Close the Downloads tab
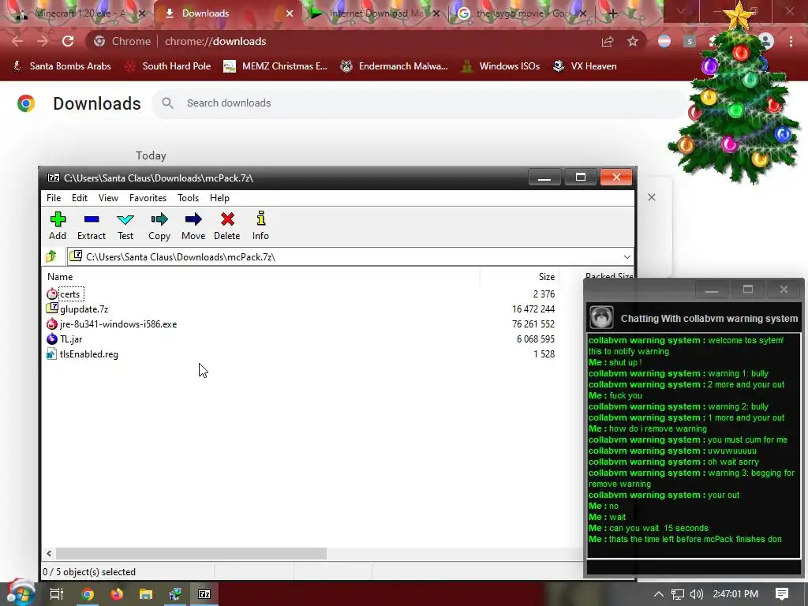The height and width of the screenshot is (606, 808). tap(290, 13)
